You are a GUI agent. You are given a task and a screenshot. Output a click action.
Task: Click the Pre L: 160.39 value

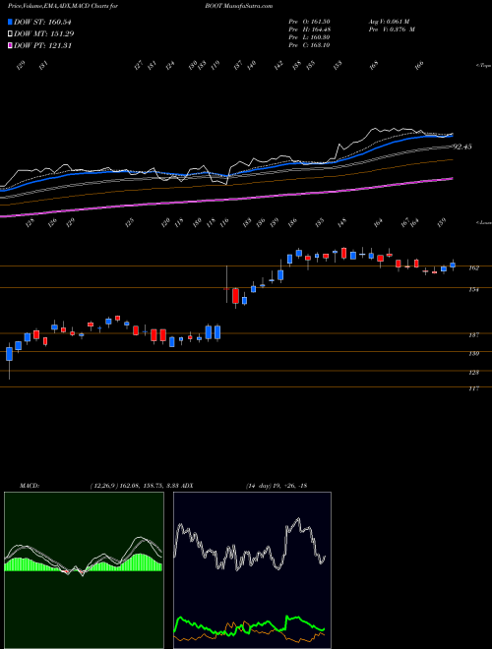click(309, 37)
